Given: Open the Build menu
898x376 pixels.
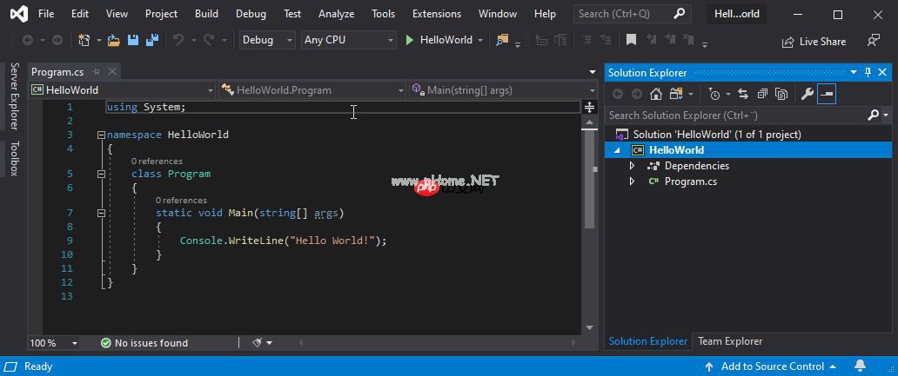Looking at the screenshot, I should (x=206, y=14).
